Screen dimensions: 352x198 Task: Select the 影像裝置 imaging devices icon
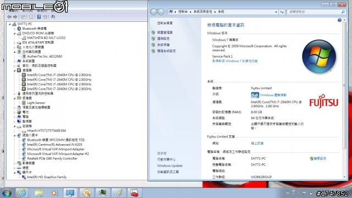point(19,163)
